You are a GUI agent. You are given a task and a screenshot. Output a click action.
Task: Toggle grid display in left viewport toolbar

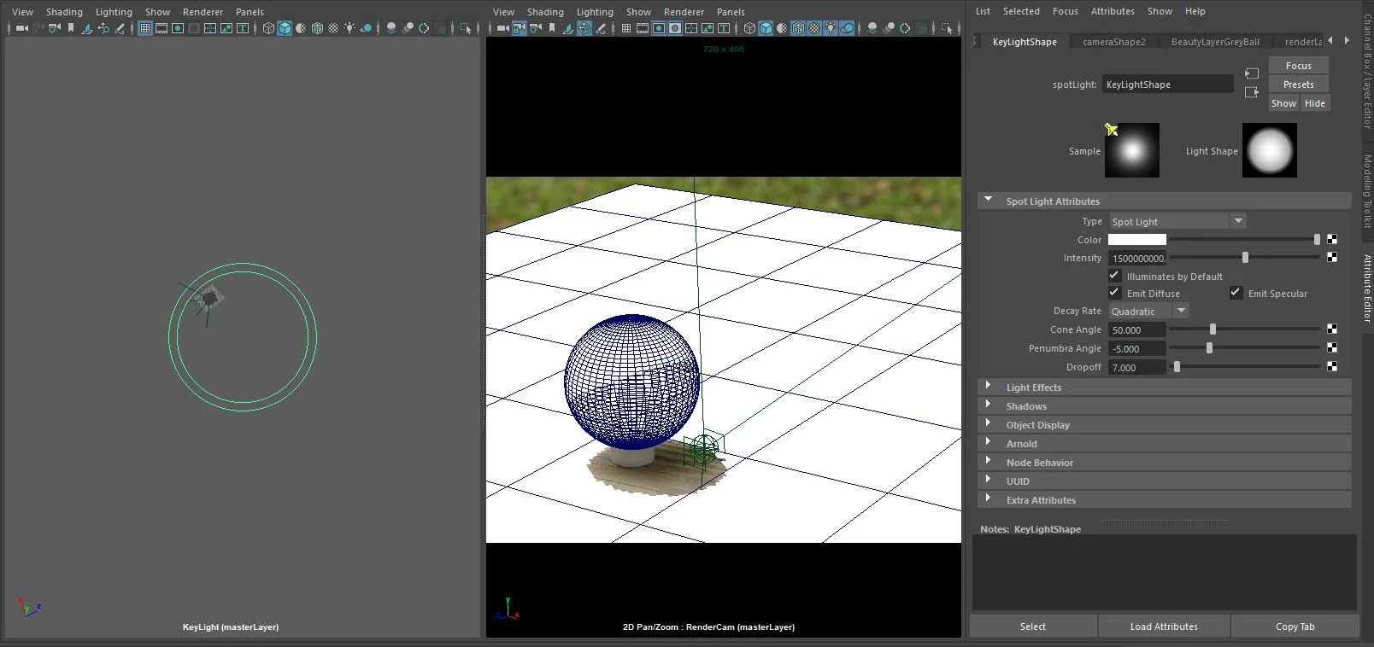point(145,28)
